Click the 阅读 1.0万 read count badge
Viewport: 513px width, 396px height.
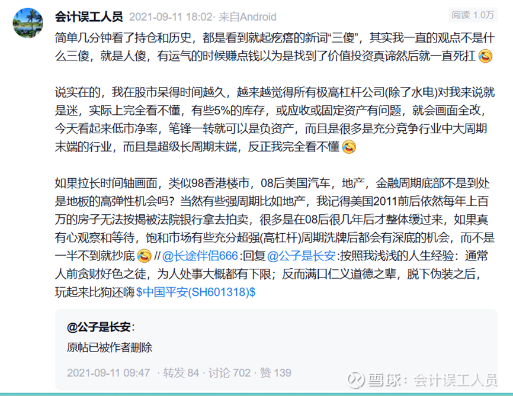click(x=473, y=15)
